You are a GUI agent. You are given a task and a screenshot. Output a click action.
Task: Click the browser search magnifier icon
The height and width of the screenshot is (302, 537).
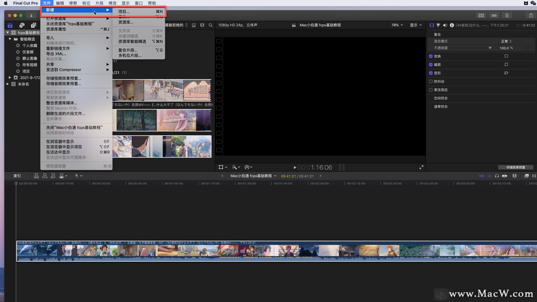pos(210,25)
